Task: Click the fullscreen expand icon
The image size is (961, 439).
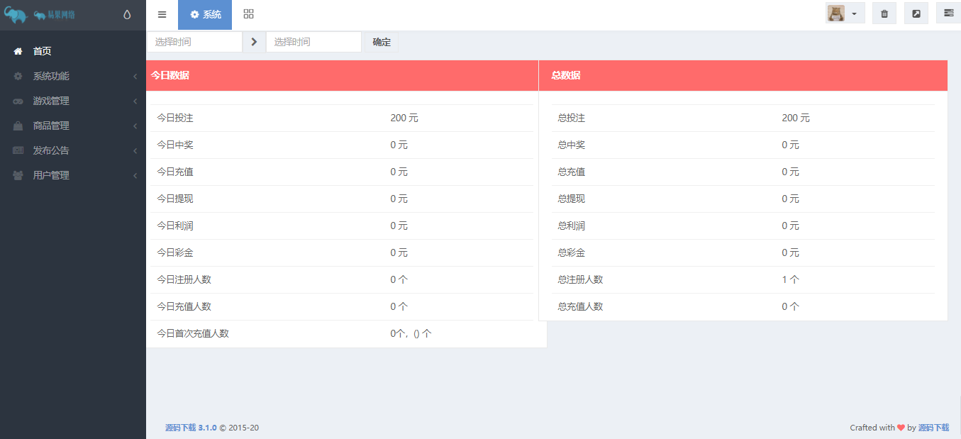Action: [x=916, y=13]
